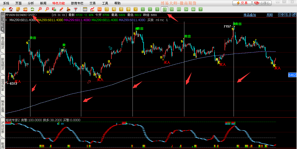Go to the home page icon

11,9
